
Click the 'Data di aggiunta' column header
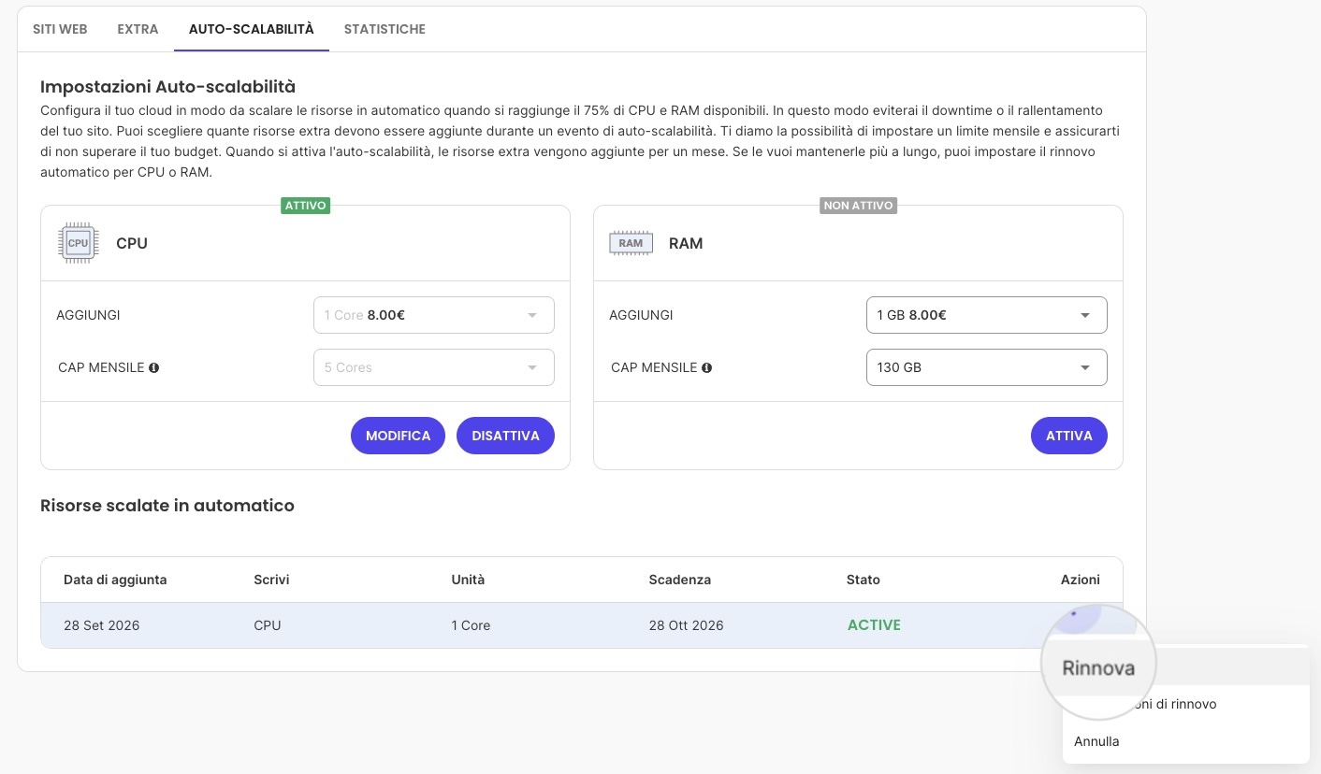(115, 580)
